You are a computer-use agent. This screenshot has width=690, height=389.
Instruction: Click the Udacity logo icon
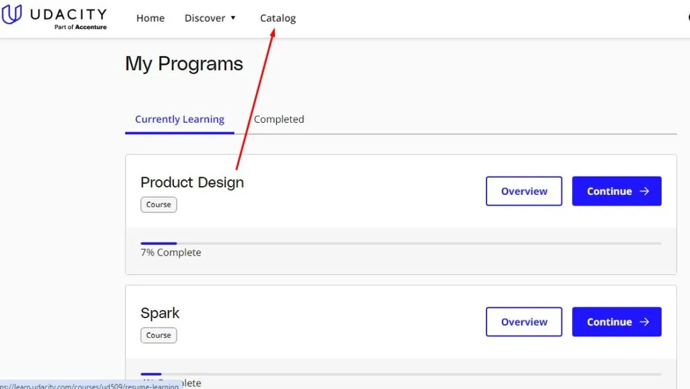tap(11, 14)
